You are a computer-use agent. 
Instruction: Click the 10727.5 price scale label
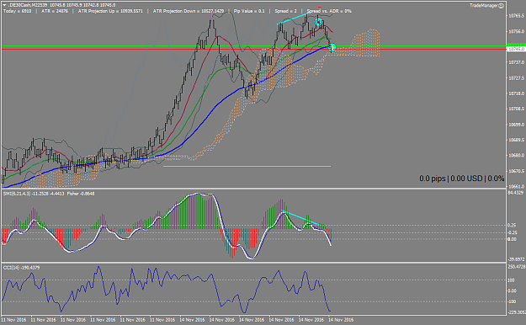[516, 78]
